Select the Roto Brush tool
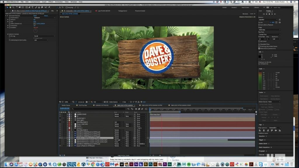The image size is (299, 168). click(46, 7)
